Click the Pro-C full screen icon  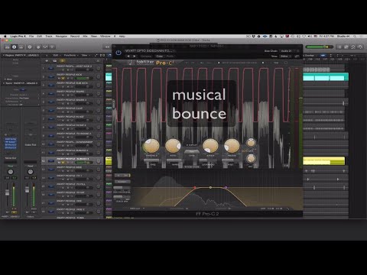pyautogui.click(x=286, y=63)
